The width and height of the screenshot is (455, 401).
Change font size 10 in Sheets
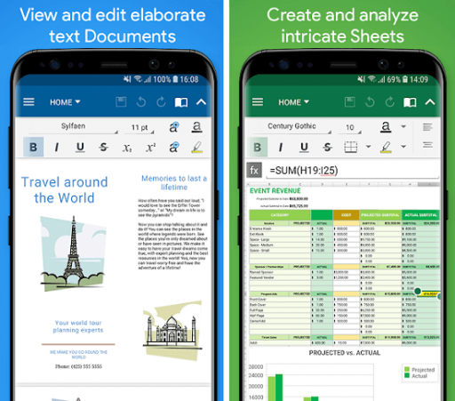[350, 127]
